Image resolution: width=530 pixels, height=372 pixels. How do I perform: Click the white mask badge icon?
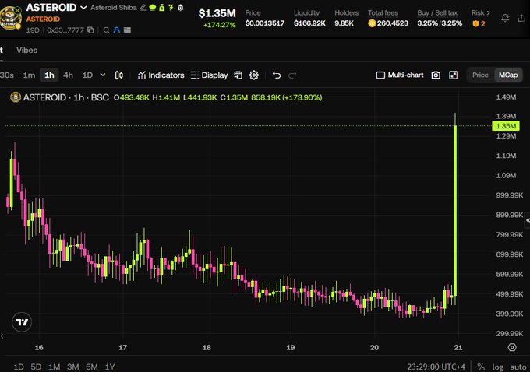181,8
